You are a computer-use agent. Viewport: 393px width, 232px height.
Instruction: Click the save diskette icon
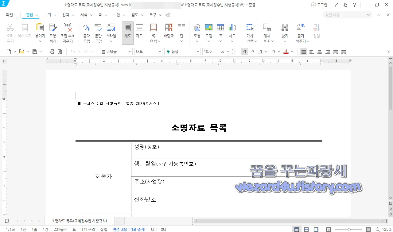35,52
